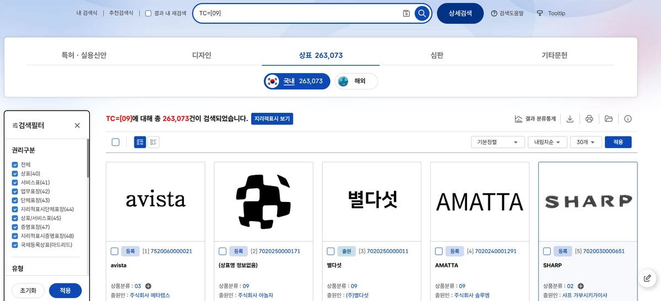Image resolution: width=661 pixels, height=301 pixels.
Task: Open 추천검색식 link
Action: click(121, 13)
